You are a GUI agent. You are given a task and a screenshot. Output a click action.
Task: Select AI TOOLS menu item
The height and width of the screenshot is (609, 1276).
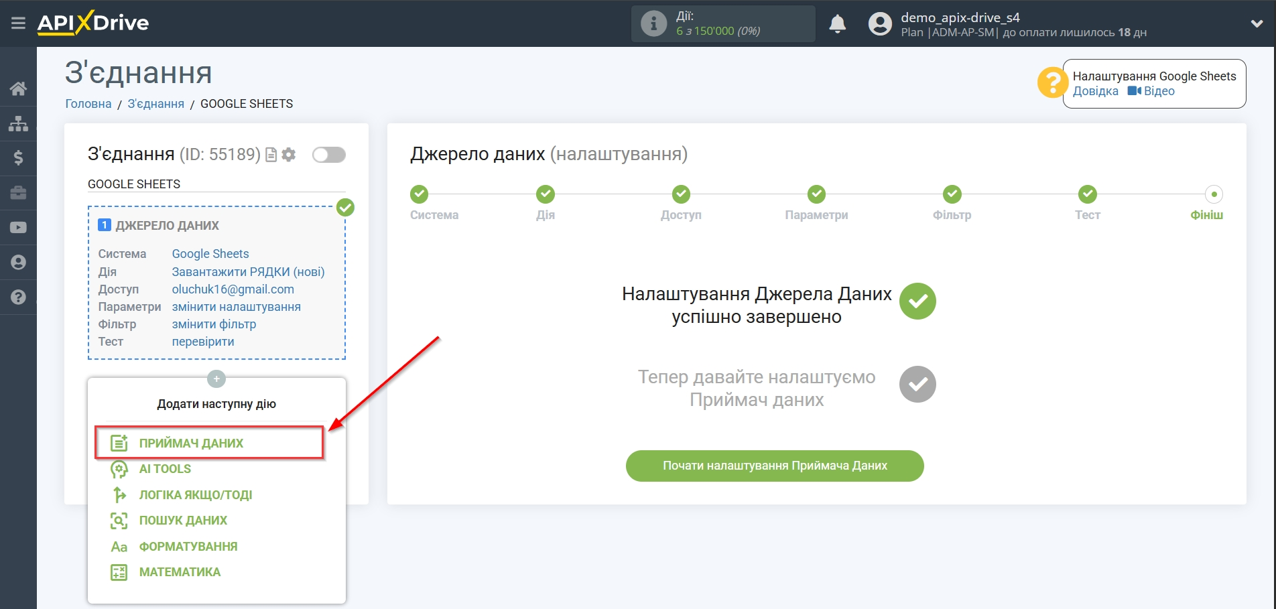(165, 469)
